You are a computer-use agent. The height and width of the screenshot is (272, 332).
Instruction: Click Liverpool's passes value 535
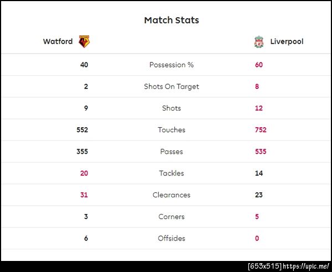point(261,151)
